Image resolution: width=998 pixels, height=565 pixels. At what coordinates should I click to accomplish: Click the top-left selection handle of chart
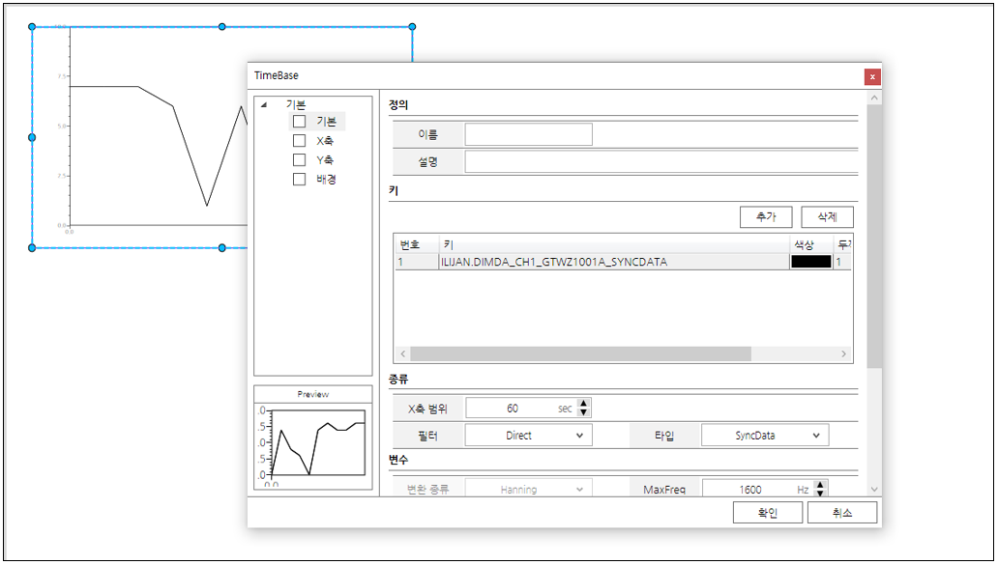pos(32,27)
